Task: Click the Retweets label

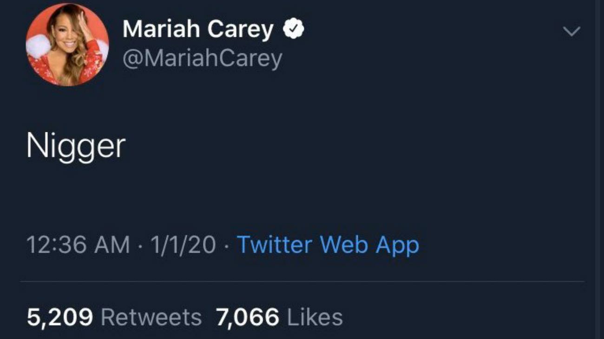Action: [151, 318]
